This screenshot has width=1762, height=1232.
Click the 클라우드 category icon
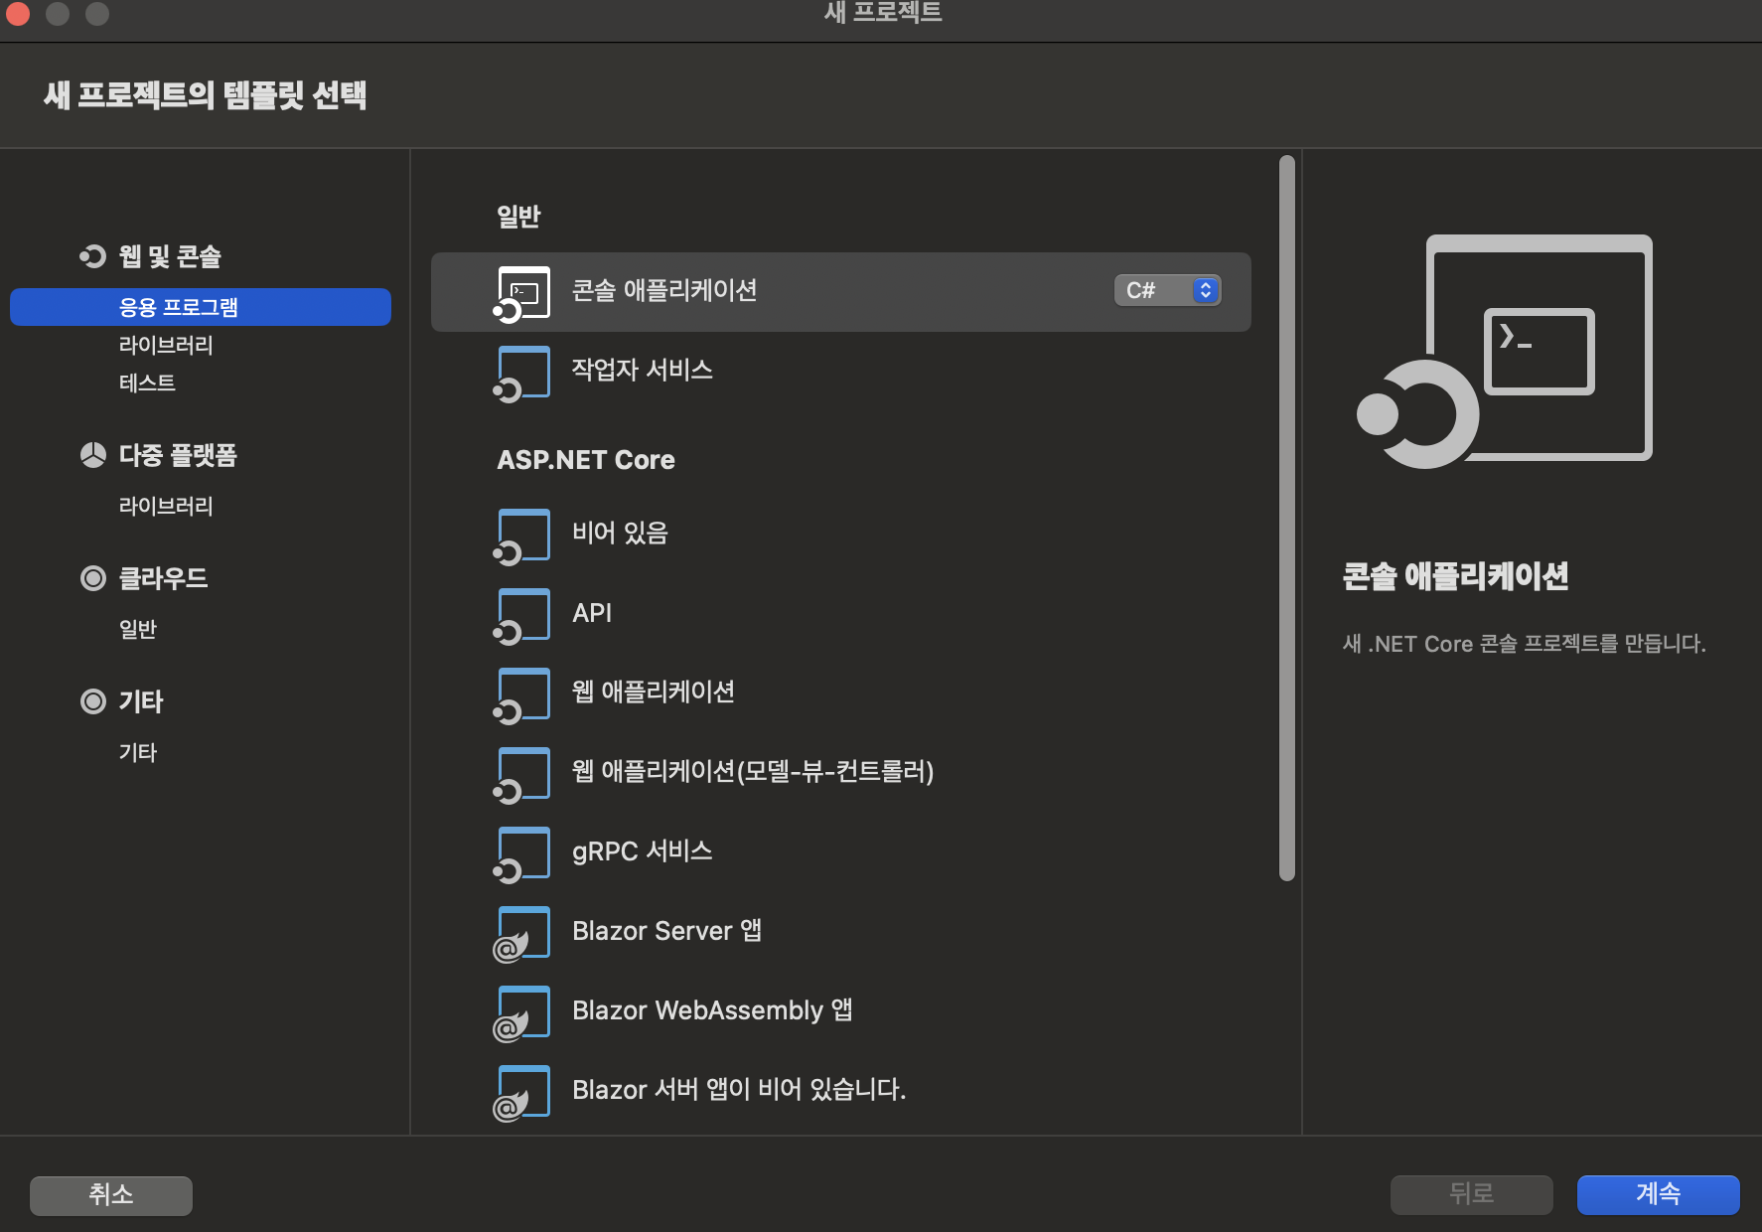[x=92, y=578]
